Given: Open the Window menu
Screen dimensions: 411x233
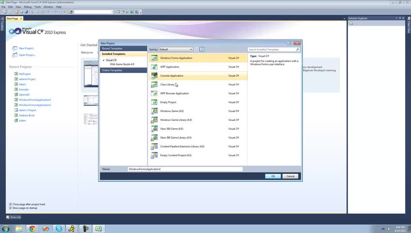Looking at the screenshot, I should click(x=48, y=7).
